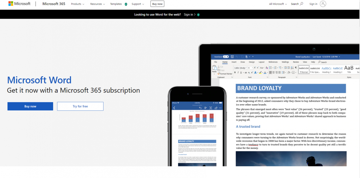
Task: Click the justify alignment icon in ribbon
Action: tap(280, 72)
